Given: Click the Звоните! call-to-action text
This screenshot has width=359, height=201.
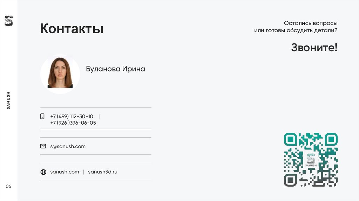Looking at the screenshot, I should (x=314, y=47).
